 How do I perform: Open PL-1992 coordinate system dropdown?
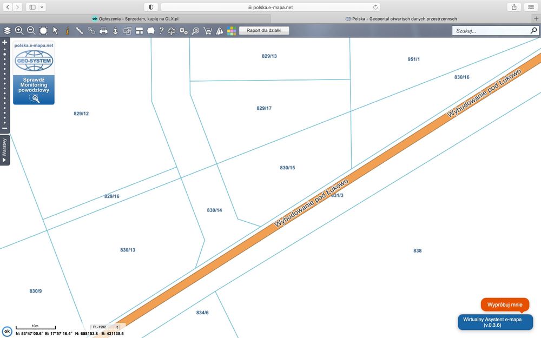point(105,327)
